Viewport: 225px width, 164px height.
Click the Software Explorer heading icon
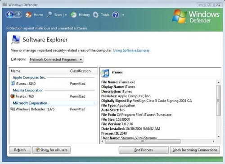pos(16,40)
